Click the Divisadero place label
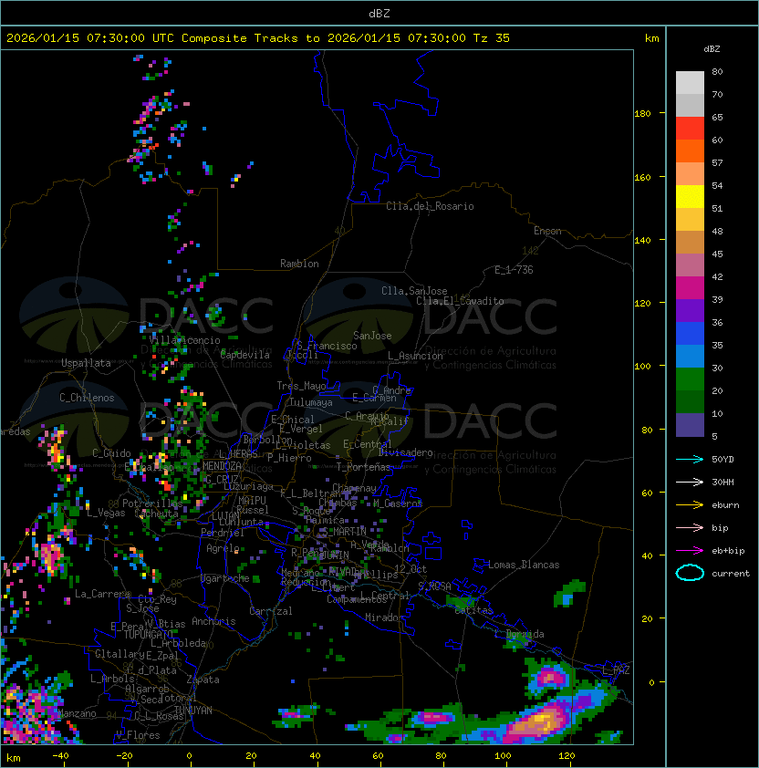This screenshot has width=759, height=768. tap(405, 452)
